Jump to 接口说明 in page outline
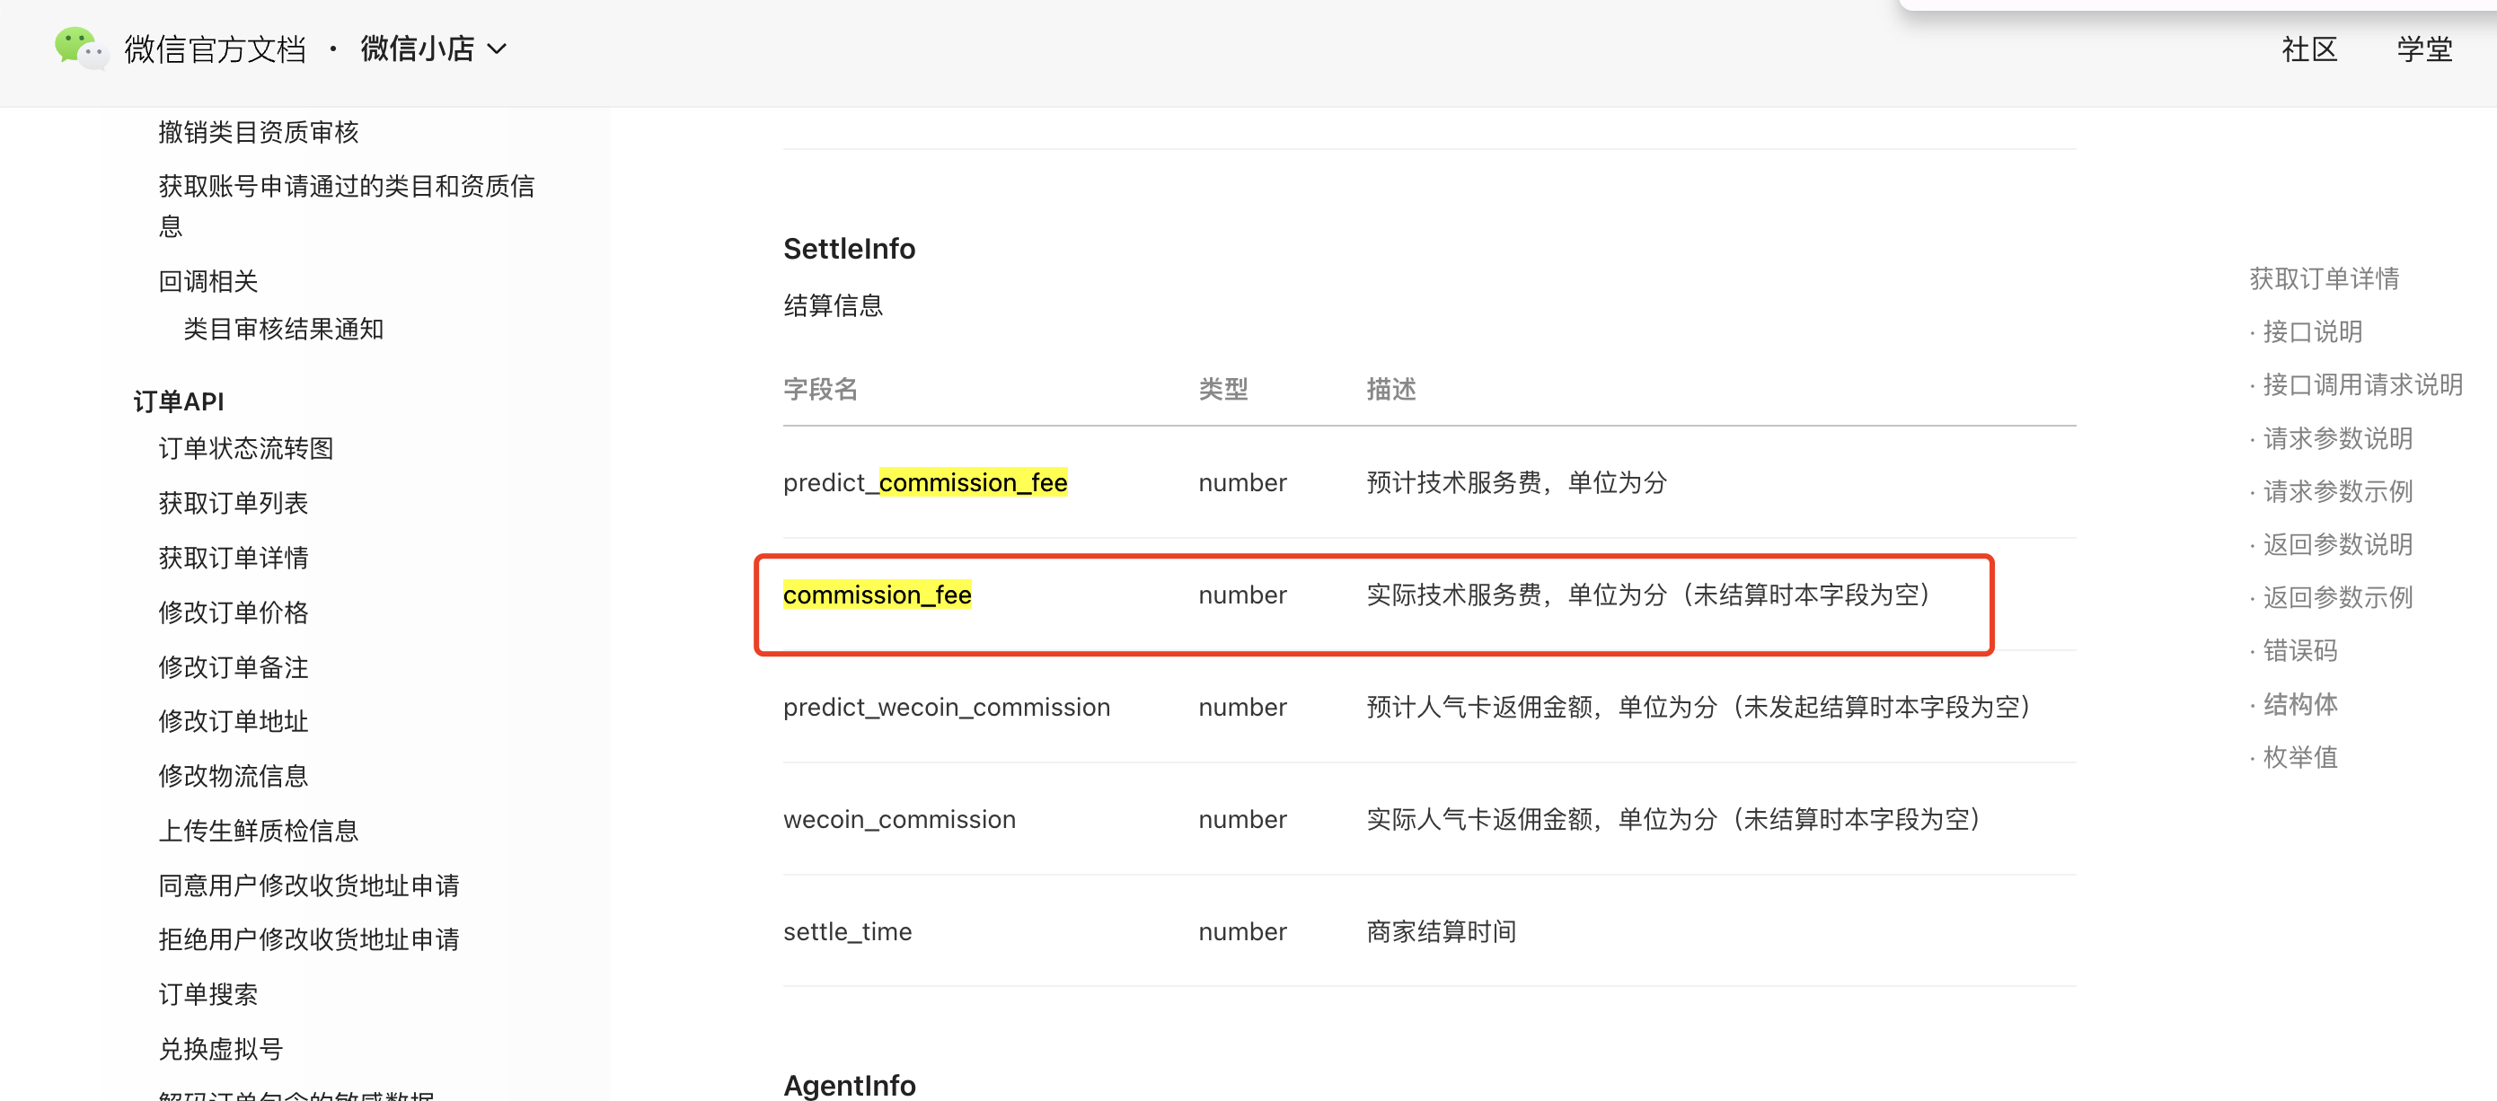Image resolution: width=2497 pixels, height=1101 pixels. click(x=2311, y=331)
